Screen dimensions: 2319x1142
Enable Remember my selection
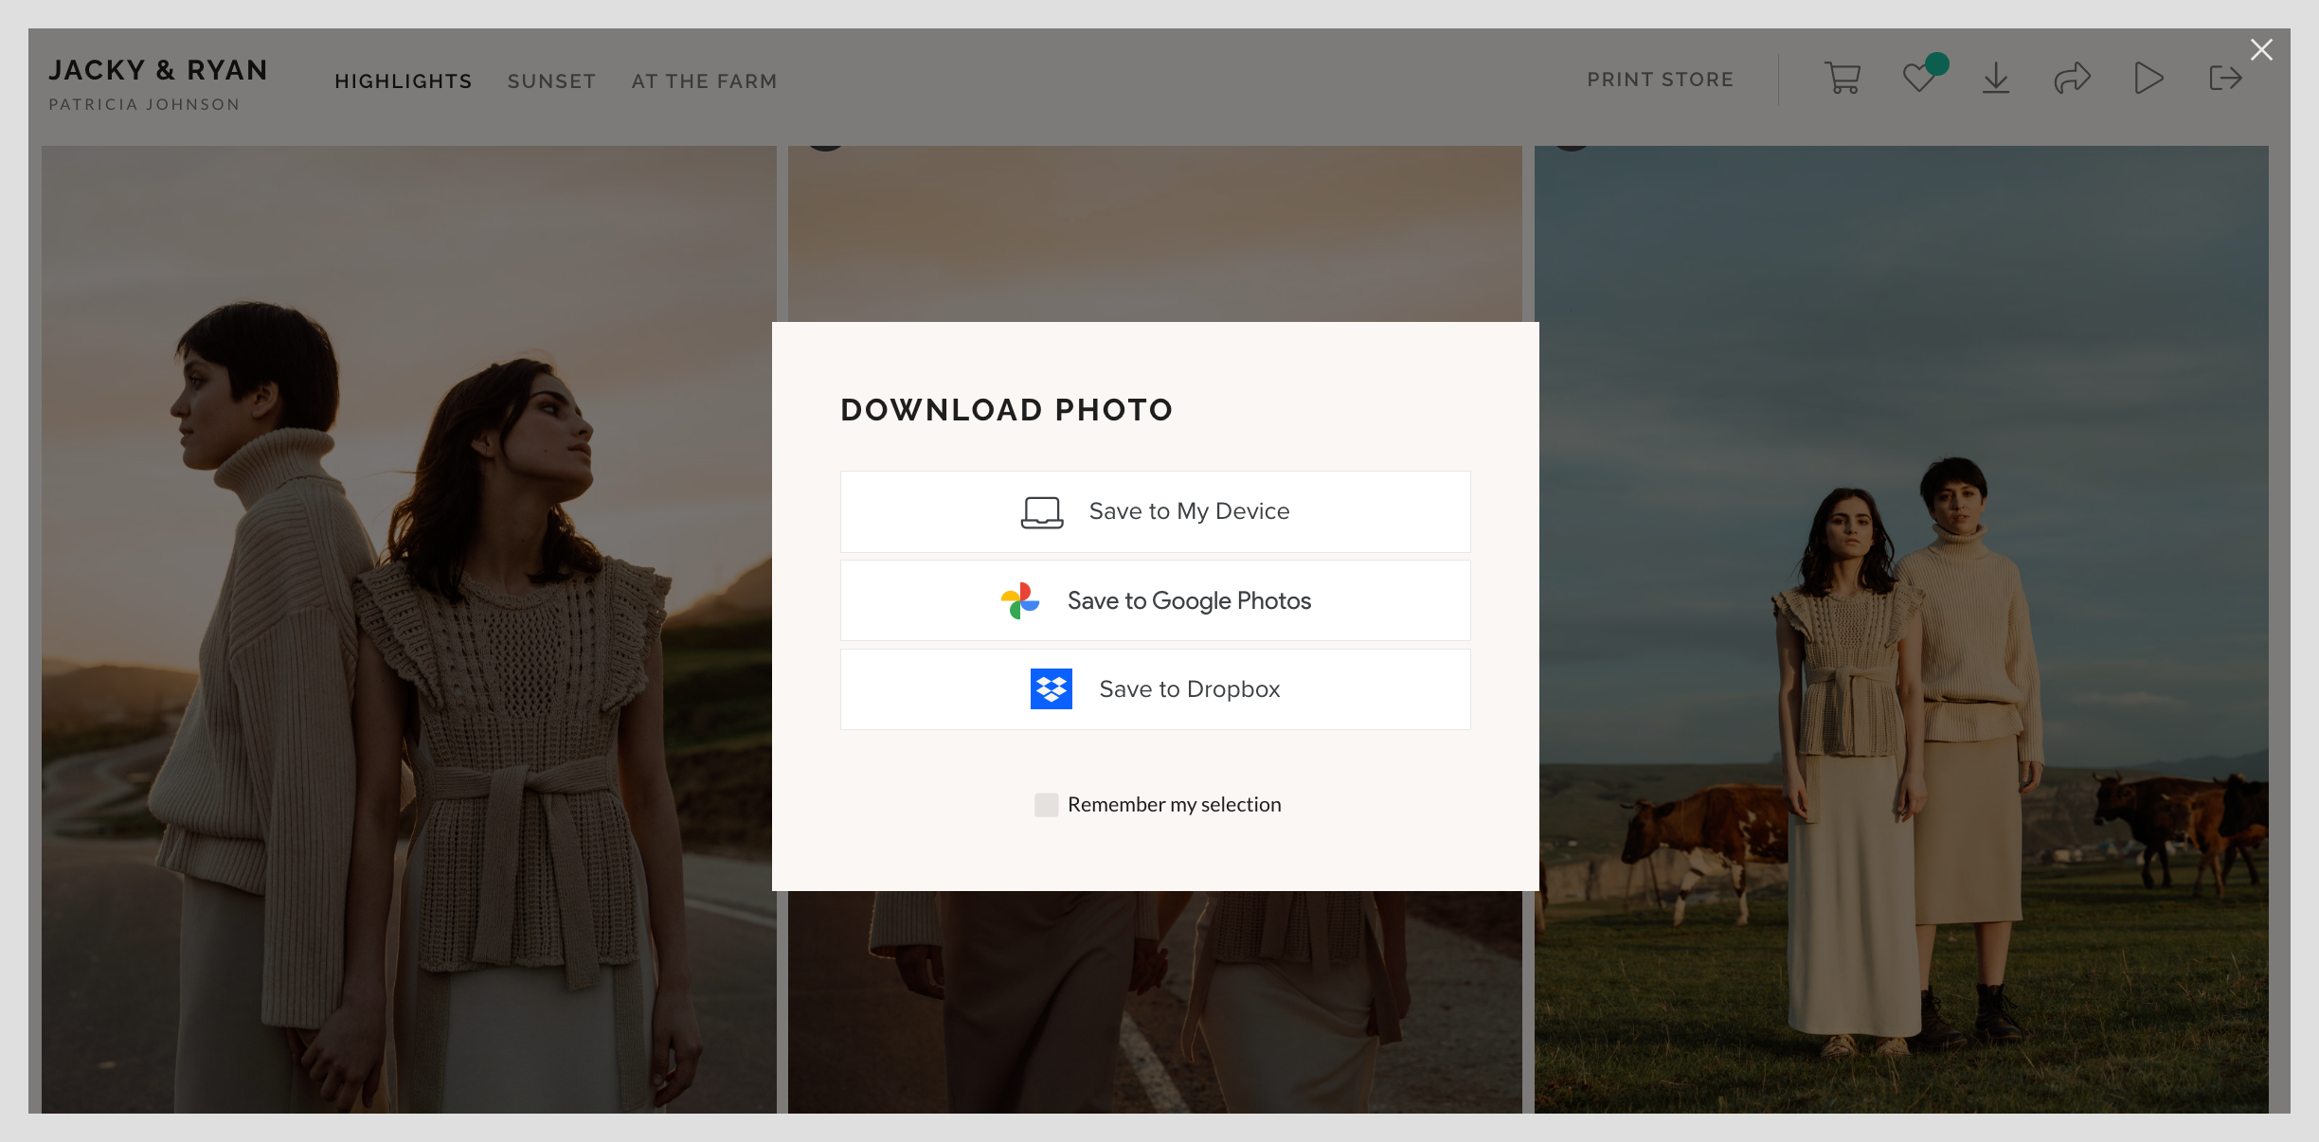tap(1046, 804)
